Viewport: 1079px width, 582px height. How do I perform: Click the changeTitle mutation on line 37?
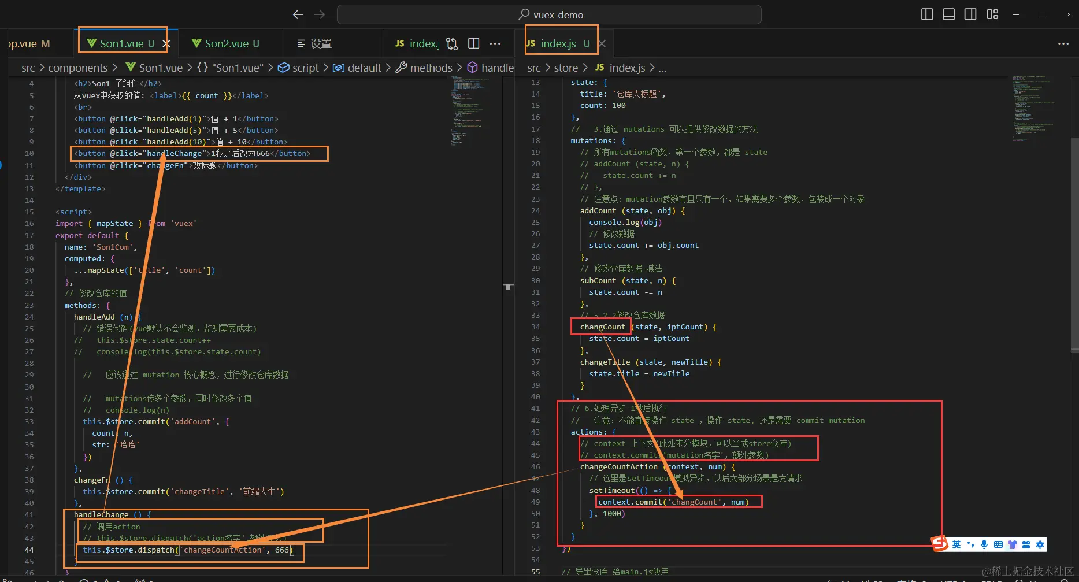(x=605, y=362)
